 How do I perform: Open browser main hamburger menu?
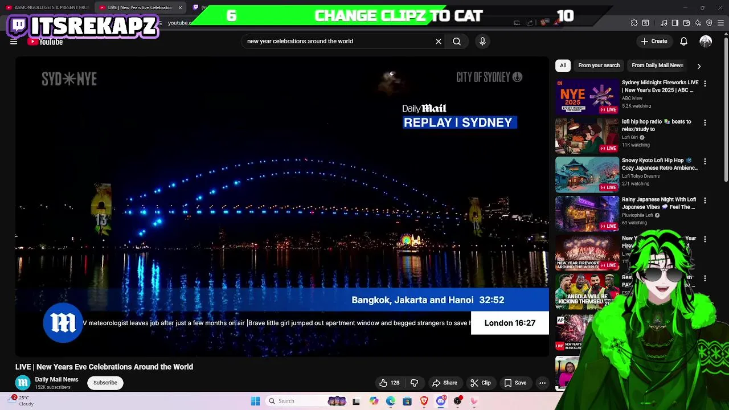pyautogui.click(x=720, y=23)
